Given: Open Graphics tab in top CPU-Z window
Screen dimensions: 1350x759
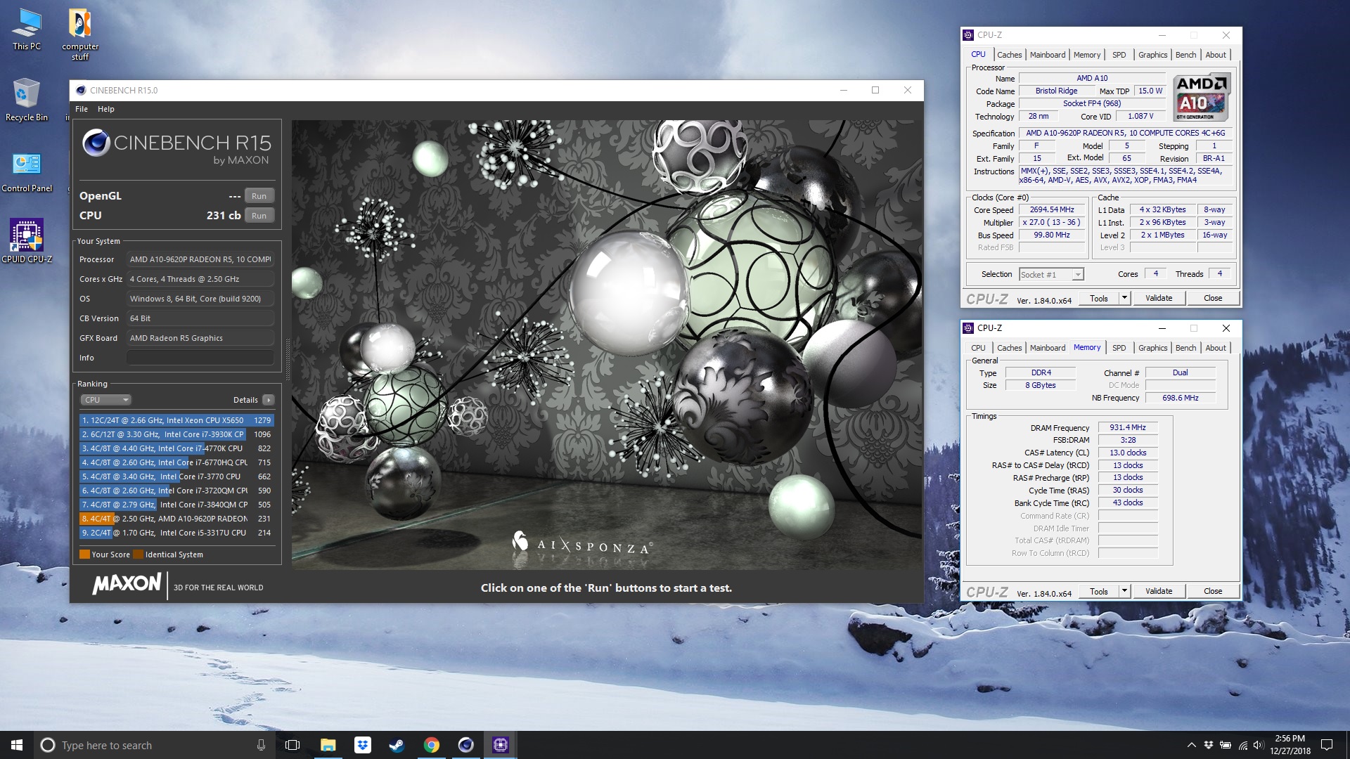Looking at the screenshot, I should pyautogui.click(x=1152, y=55).
